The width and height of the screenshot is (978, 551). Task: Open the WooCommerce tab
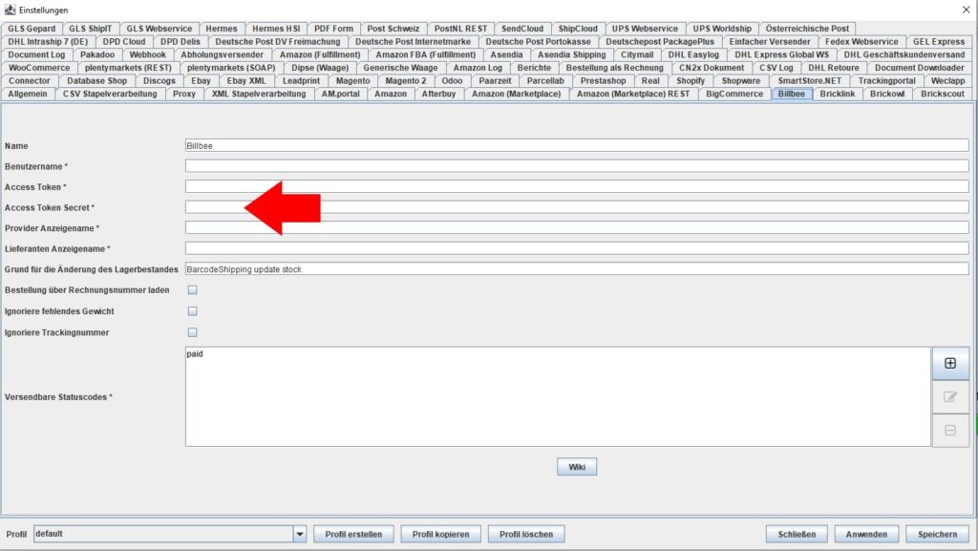click(38, 68)
